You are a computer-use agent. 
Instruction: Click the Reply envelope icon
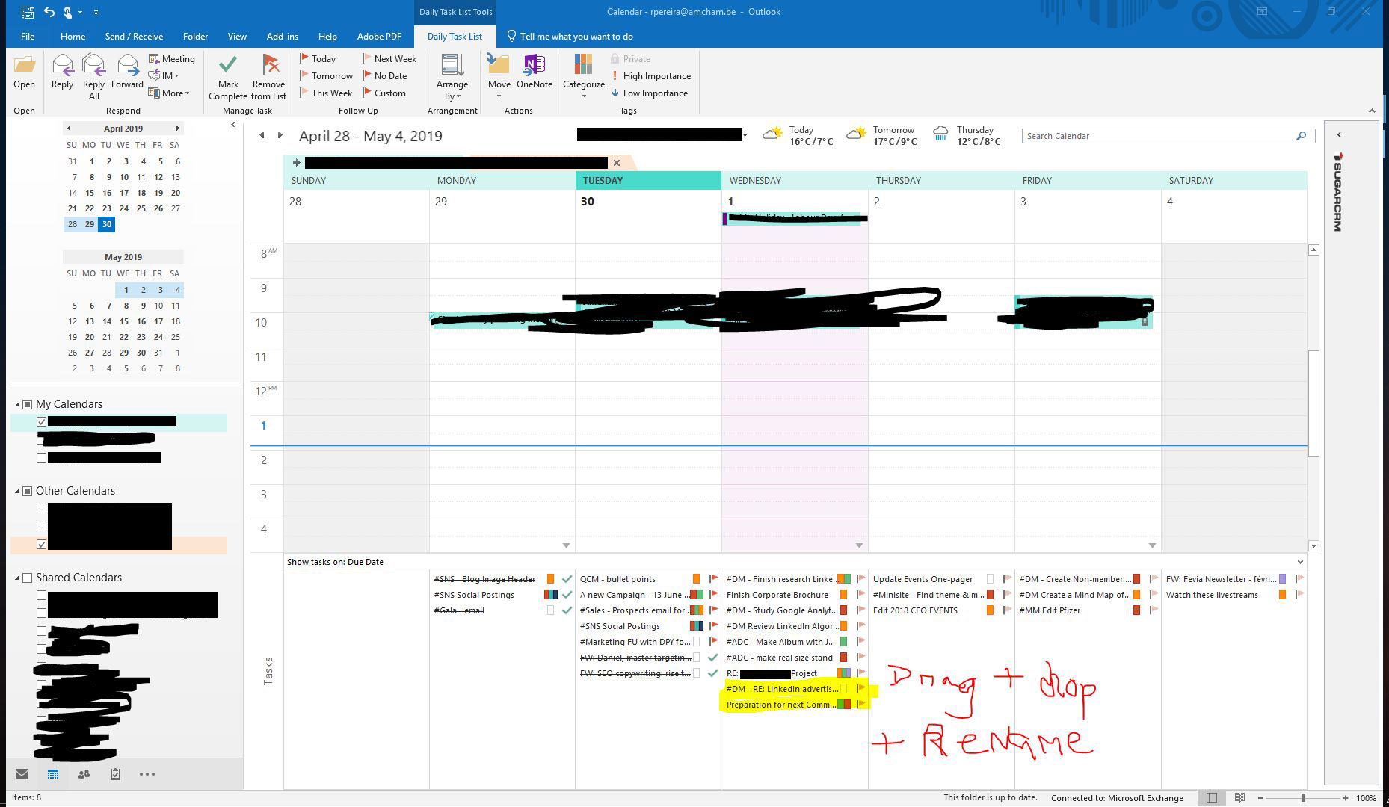[x=62, y=66]
